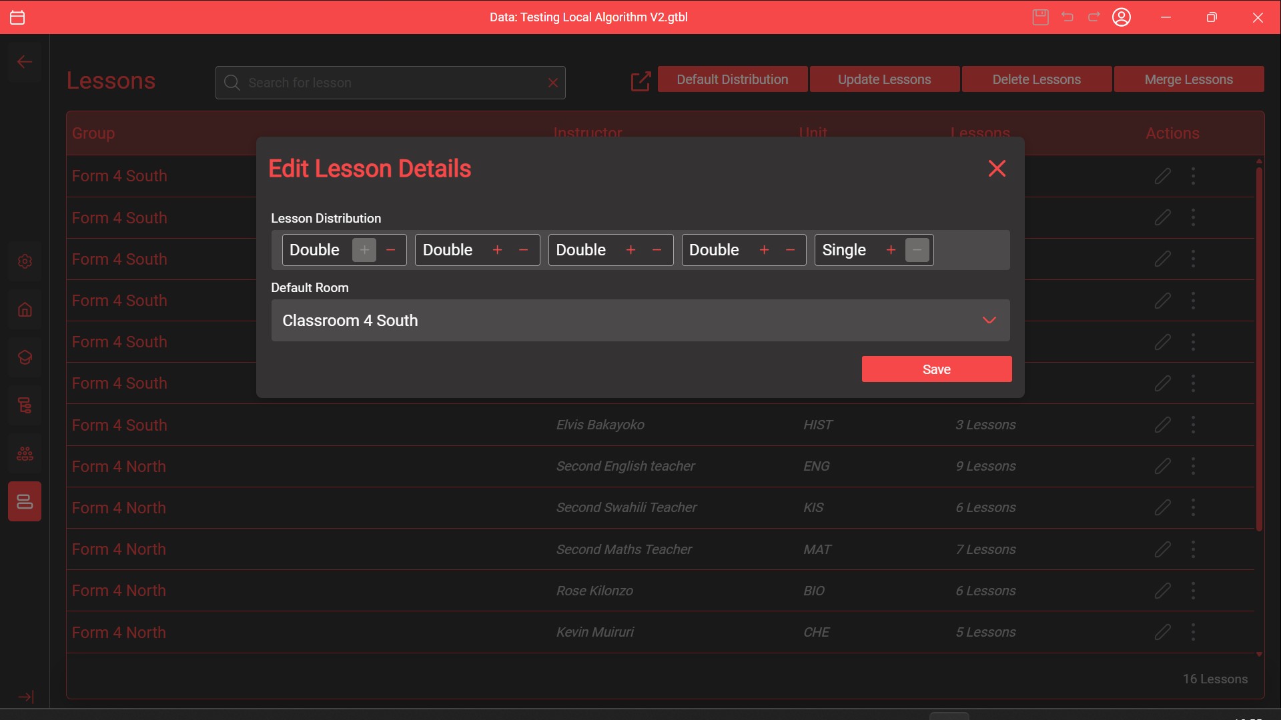Screen dimensions: 1281x720
Task: Select the graduation cap sidebar icon
Action: click(25, 358)
